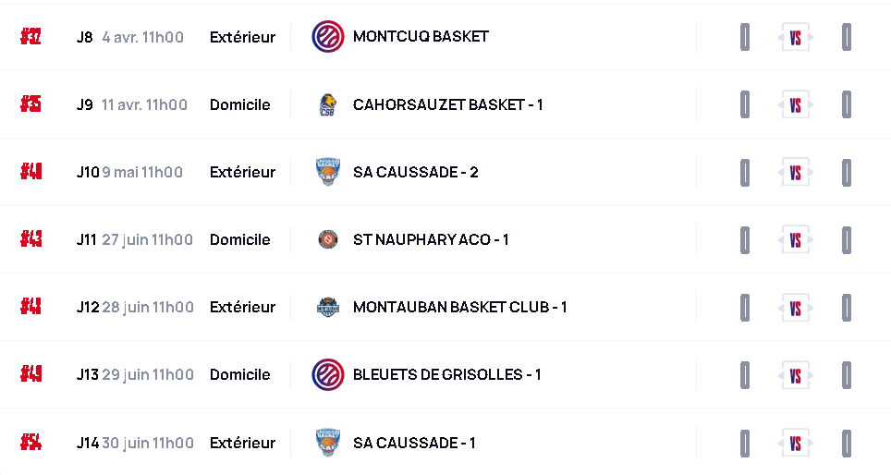Screen dimensions: 891x475
Task: Click the VS badge for Bleuets de Grisolles
Action: point(795,375)
